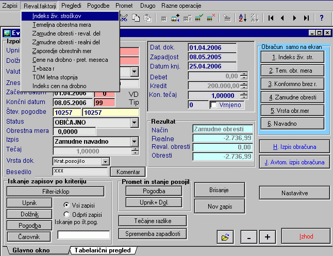333x256 pixels.
Task: Switch to the Tabelarični pregled tab
Action: point(103,250)
